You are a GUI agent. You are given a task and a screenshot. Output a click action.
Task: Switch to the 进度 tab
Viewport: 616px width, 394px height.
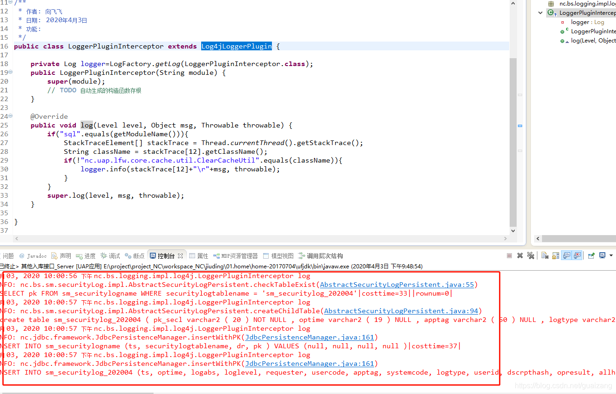click(86, 256)
